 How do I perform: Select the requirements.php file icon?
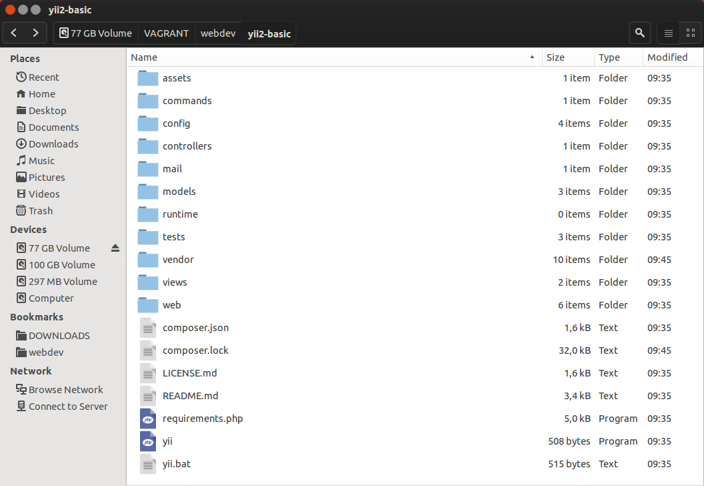[147, 419]
